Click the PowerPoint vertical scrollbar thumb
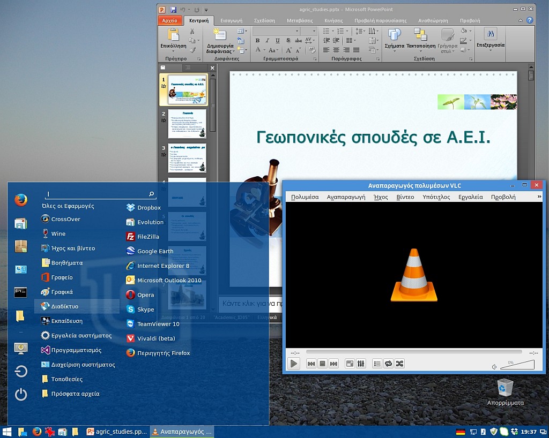 [x=531, y=75]
